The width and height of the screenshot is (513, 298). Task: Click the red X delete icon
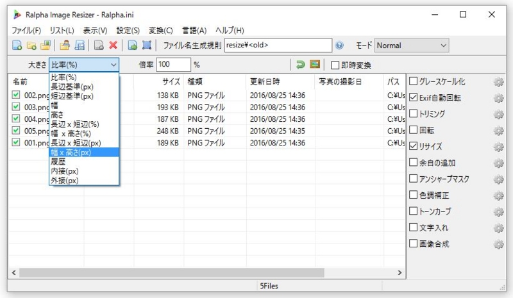(114, 46)
